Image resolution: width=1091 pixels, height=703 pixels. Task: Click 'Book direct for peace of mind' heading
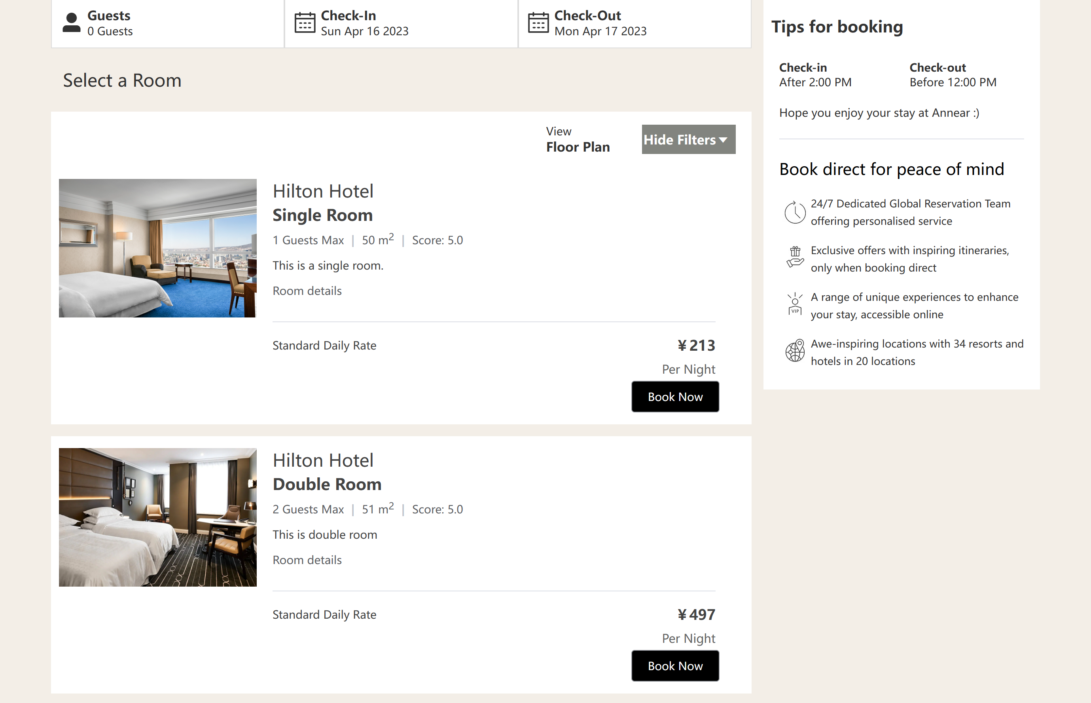892,169
